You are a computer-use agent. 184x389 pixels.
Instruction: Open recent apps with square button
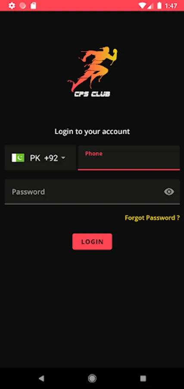tap(143, 378)
